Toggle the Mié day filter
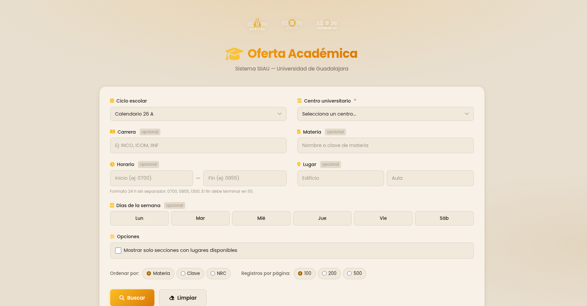The width and height of the screenshot is (587, 306). [x=261, y=218]
